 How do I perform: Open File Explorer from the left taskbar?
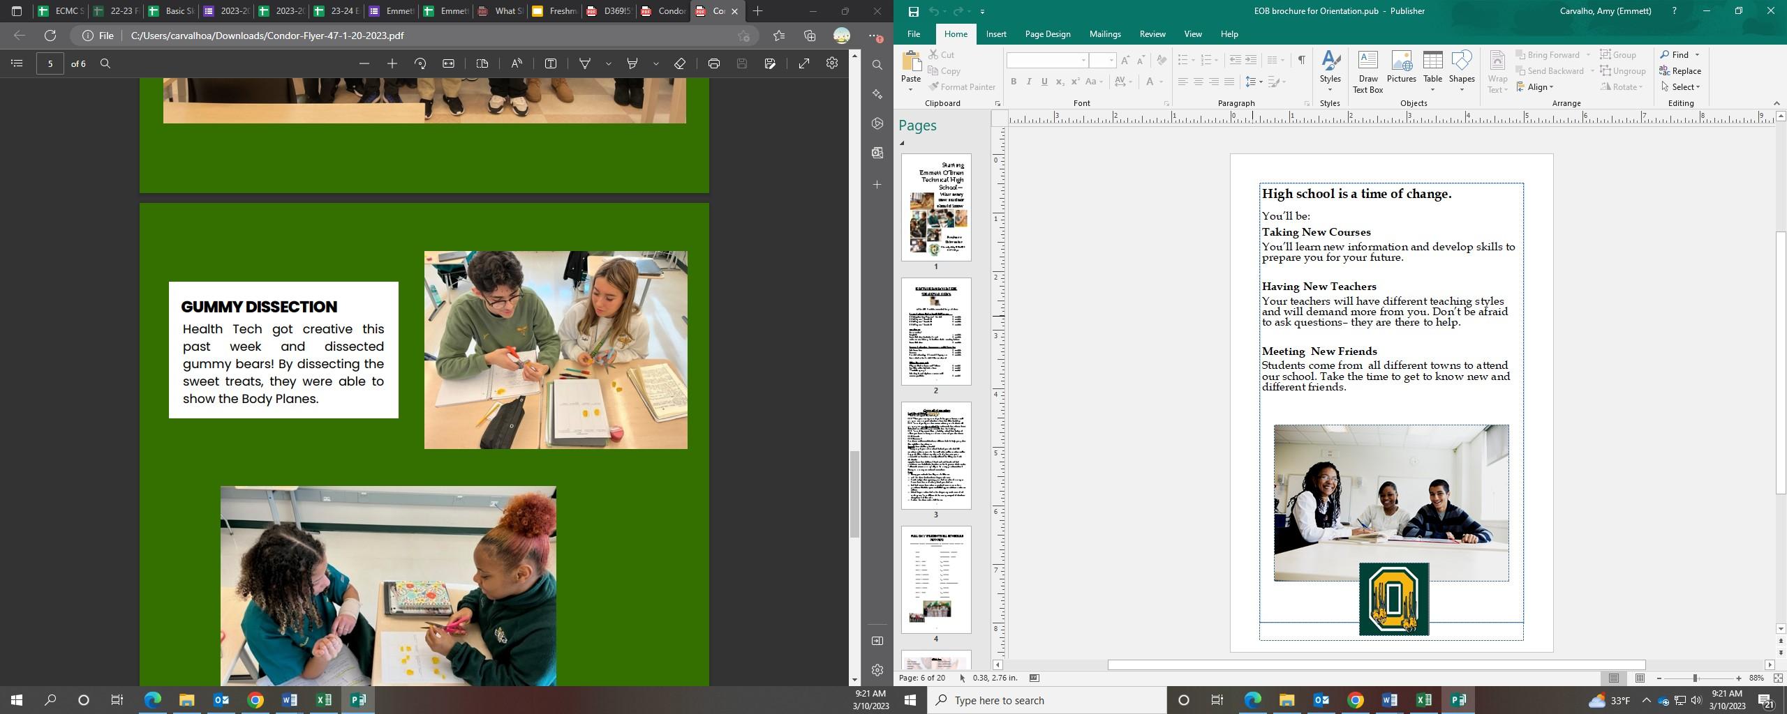(186, 700)
